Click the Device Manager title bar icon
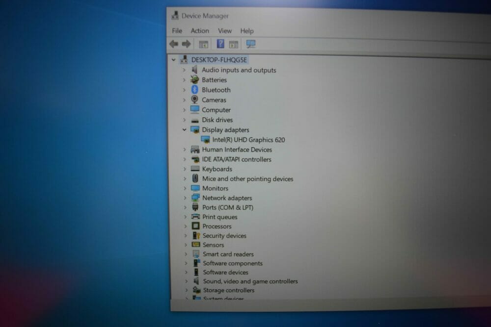This screenshot has height=327, width=491. pos(175,15)
